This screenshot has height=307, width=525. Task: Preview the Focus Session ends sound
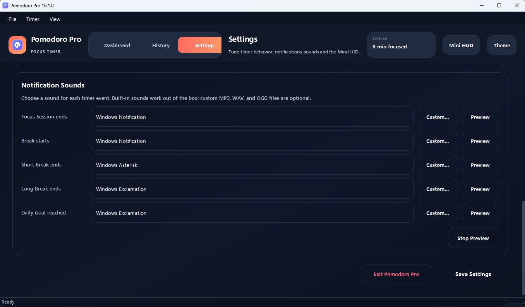pos(480,117)
